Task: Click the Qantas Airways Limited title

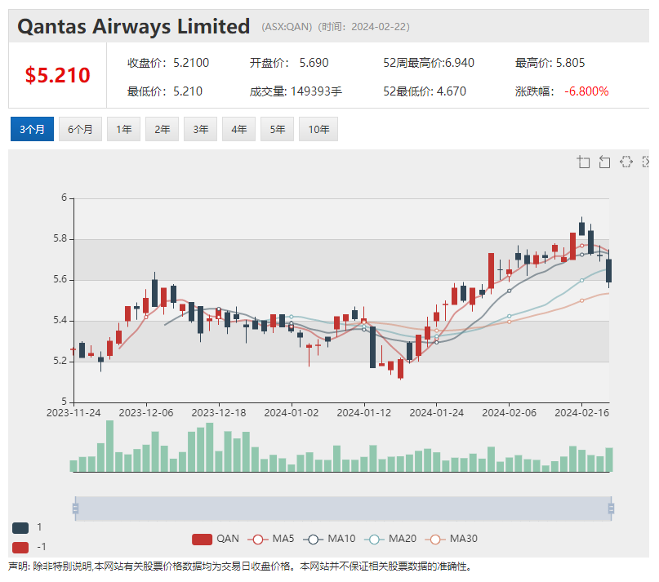Action: [133, 26]
